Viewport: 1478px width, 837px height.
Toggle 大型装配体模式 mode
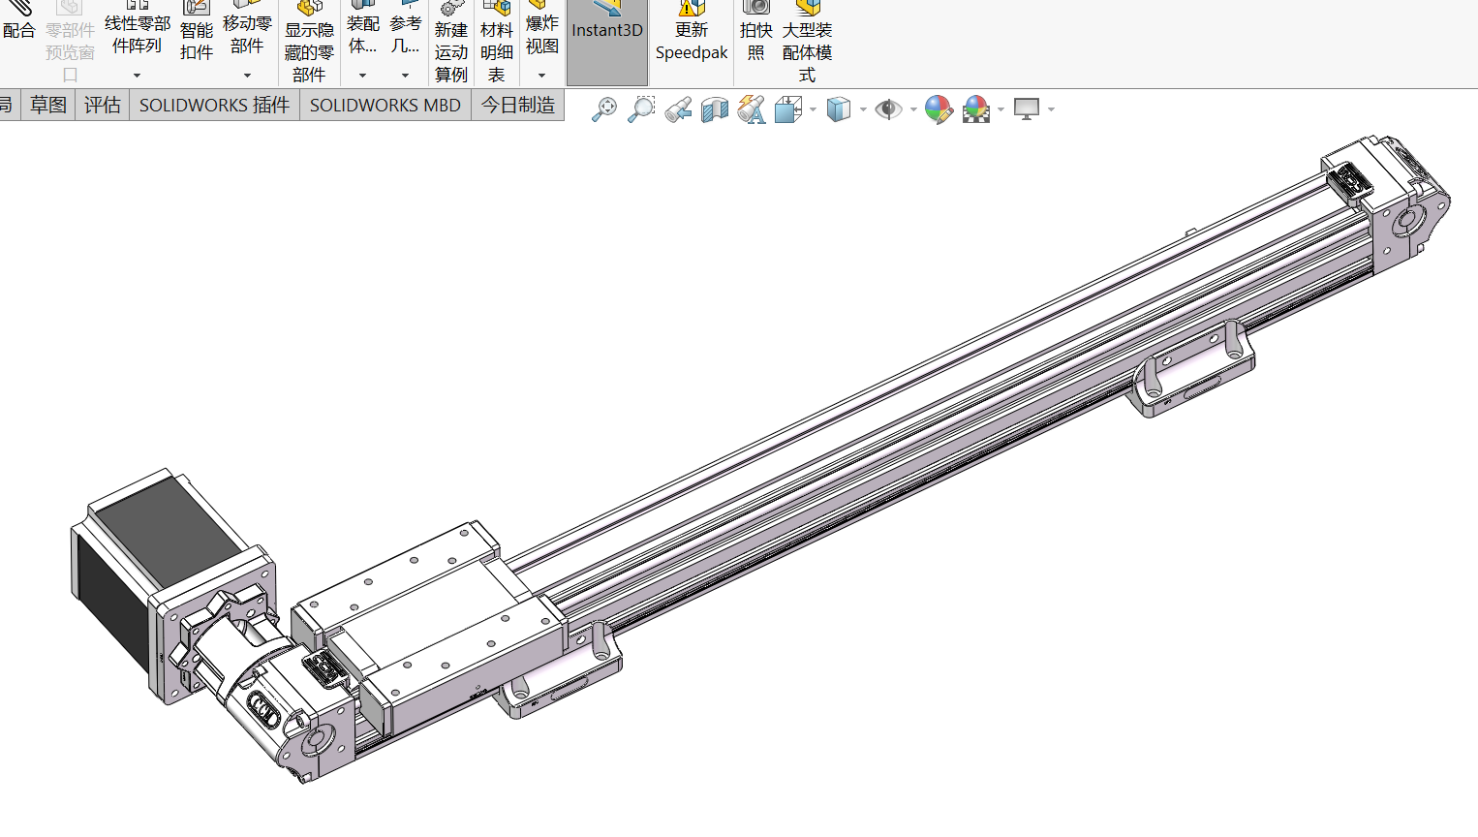[807, 44]
